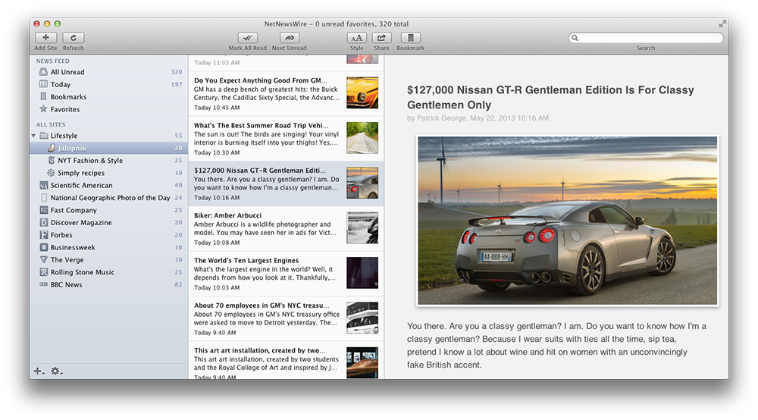Collapse the Lifestyle folder
Image resolution: width=758 pixels, height=420 pixels.
click(x=33, y=136)
